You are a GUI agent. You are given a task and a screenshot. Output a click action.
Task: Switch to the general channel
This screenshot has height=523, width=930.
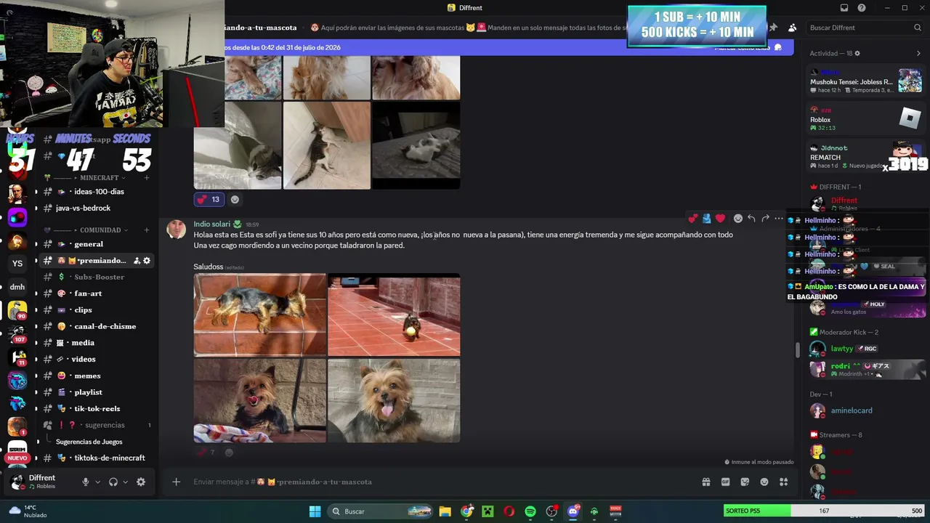97,244
